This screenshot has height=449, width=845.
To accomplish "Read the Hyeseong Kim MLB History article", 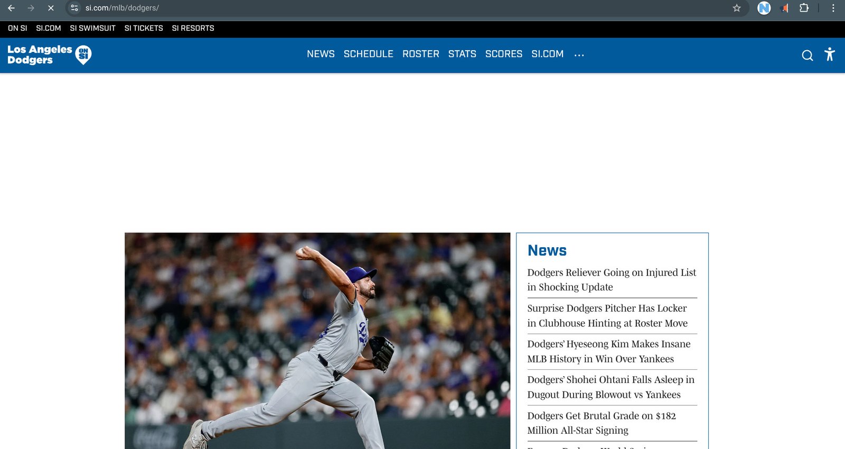I will pyautogui.click(x=608, y=351).
